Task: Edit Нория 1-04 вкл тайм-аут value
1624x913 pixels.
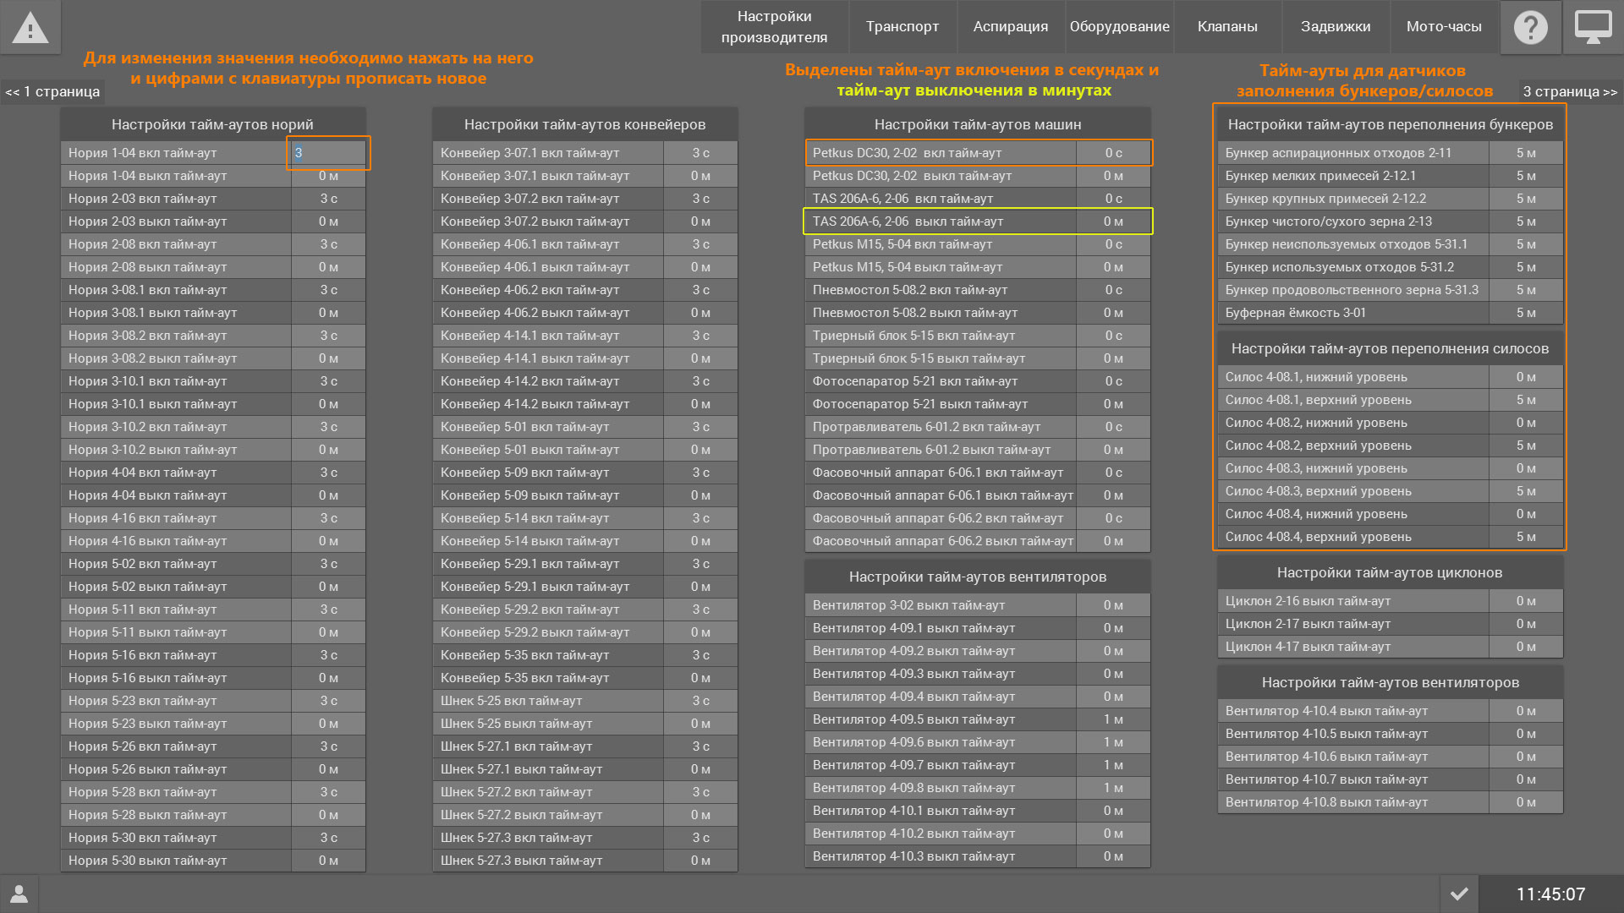Action: tap(328, 153)
